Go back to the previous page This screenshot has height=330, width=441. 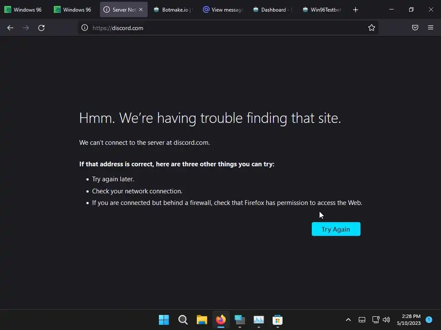(x=10, y=28)
